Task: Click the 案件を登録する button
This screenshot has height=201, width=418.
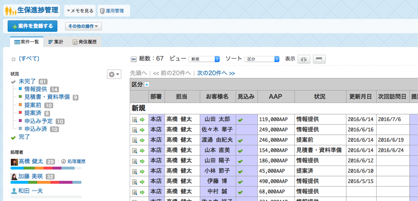Action: 32,26
